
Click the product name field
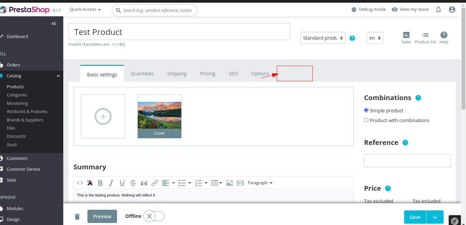coord(179,32)
